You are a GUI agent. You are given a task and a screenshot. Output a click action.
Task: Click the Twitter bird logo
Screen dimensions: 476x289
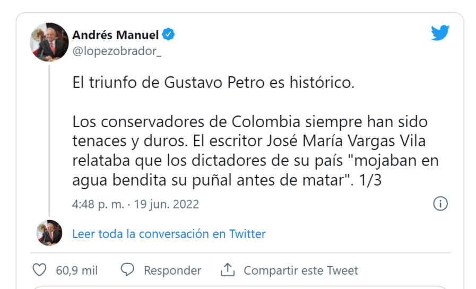point(440,33)
